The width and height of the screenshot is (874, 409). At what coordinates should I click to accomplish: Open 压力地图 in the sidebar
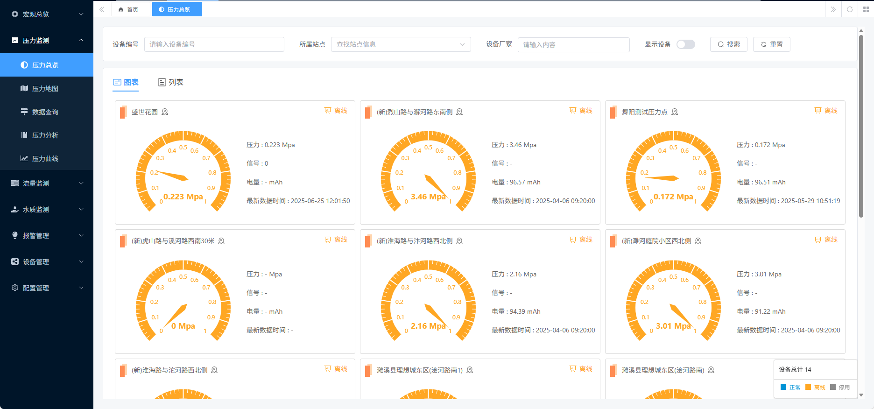click(x=45, y=89)
